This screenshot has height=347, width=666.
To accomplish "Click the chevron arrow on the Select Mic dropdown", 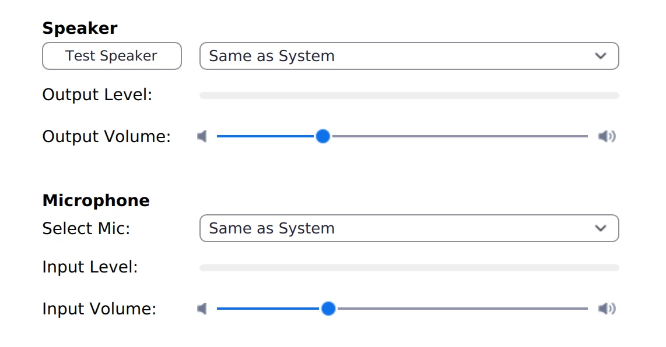I will 601,228.
